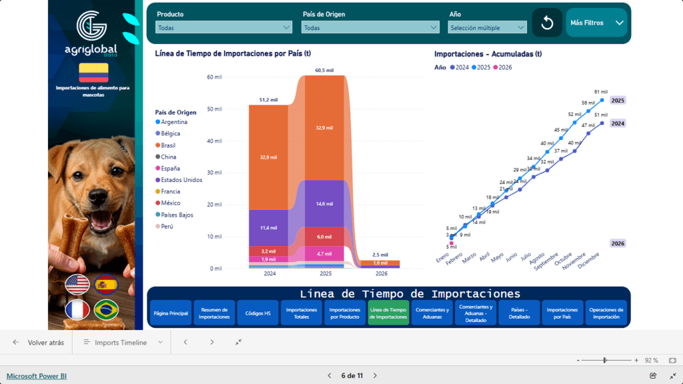Click the Volver atrás button
Image resolution: width=683 pixels, height=384 pixels.
click(39, 342)
